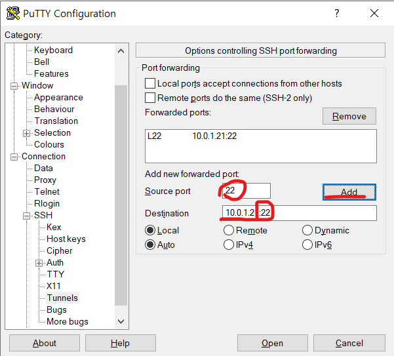
Task: Click the Source port input field
Action: point(246,191)
